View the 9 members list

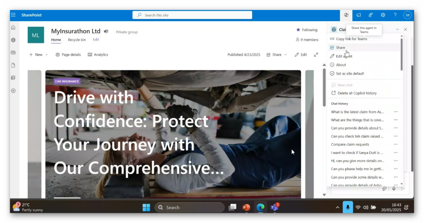click(307, 40)
